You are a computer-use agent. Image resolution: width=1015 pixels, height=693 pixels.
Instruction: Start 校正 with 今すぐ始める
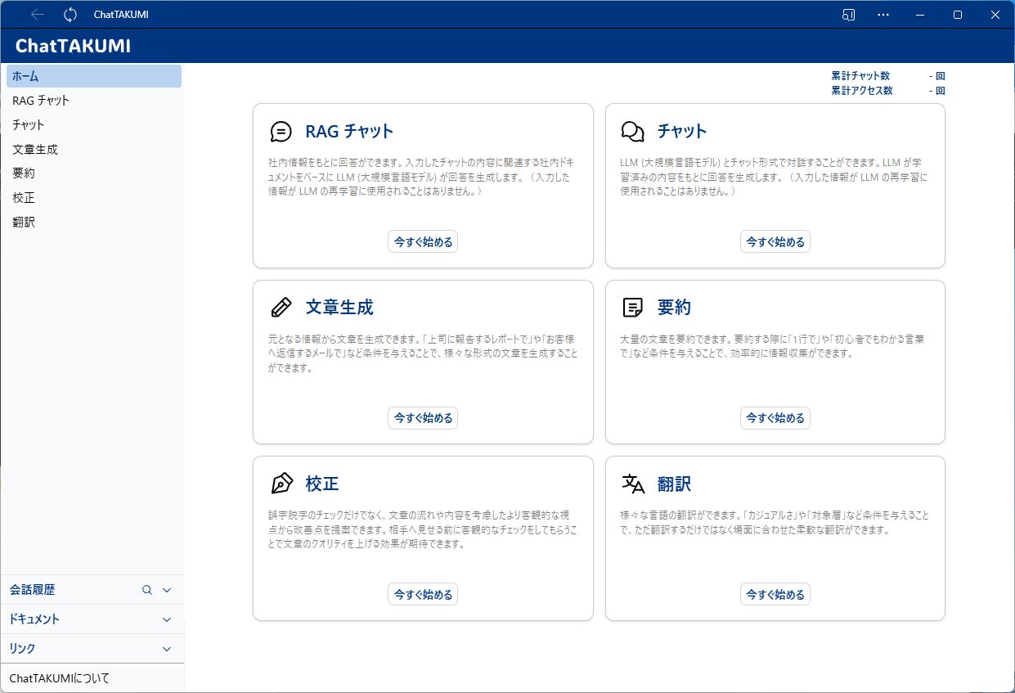coord(423,595)
